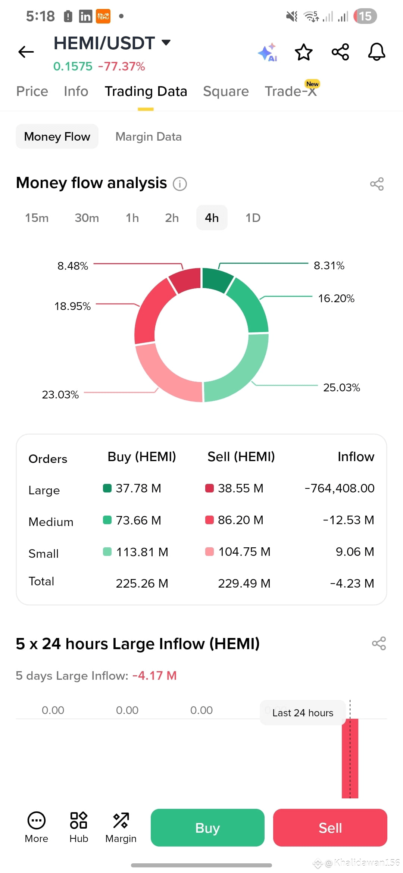Expand the HEMI/USDT pair dropdown arrow

click(166, 43)
